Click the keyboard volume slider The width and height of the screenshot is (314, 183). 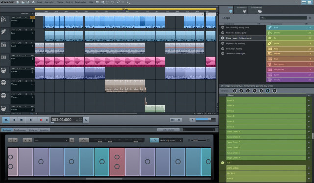coord(199,140)
